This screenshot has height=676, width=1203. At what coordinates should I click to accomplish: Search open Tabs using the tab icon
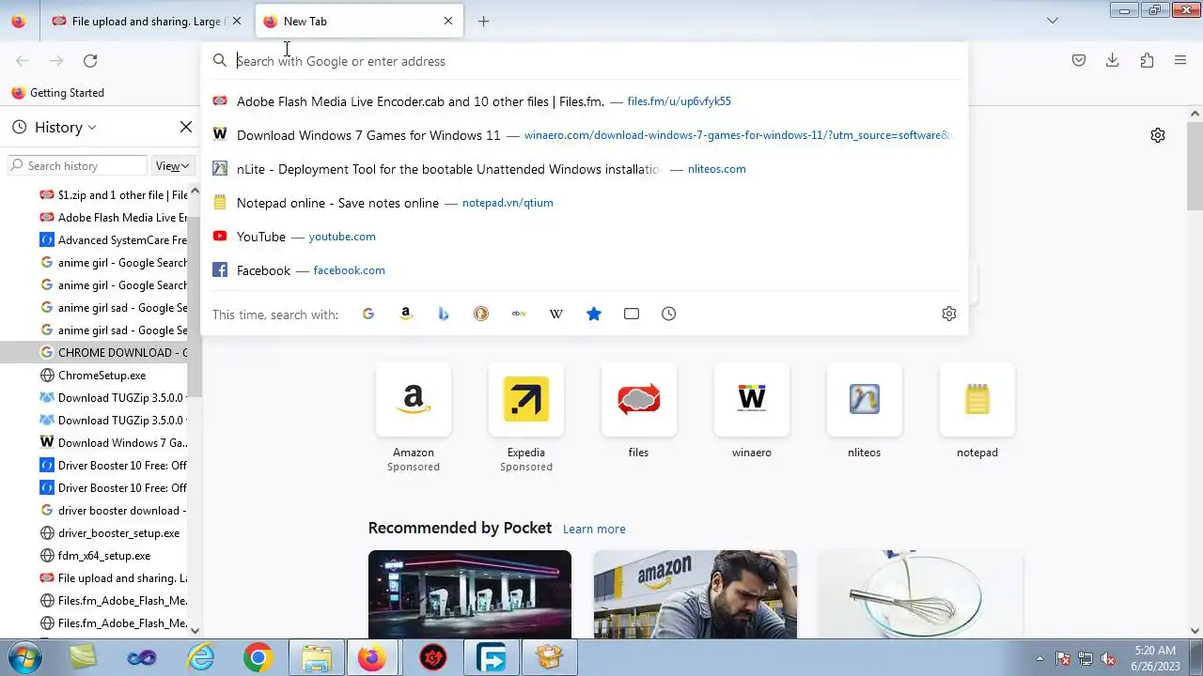point(632,314)
